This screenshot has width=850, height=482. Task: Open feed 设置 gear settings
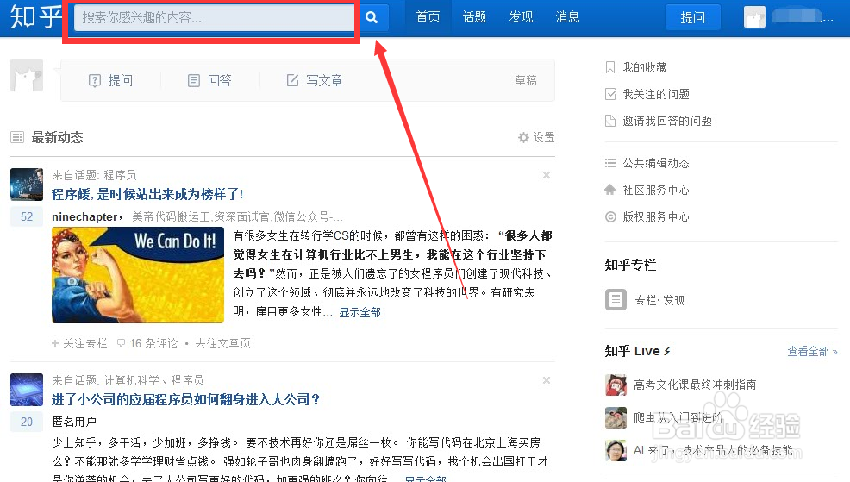536,137
